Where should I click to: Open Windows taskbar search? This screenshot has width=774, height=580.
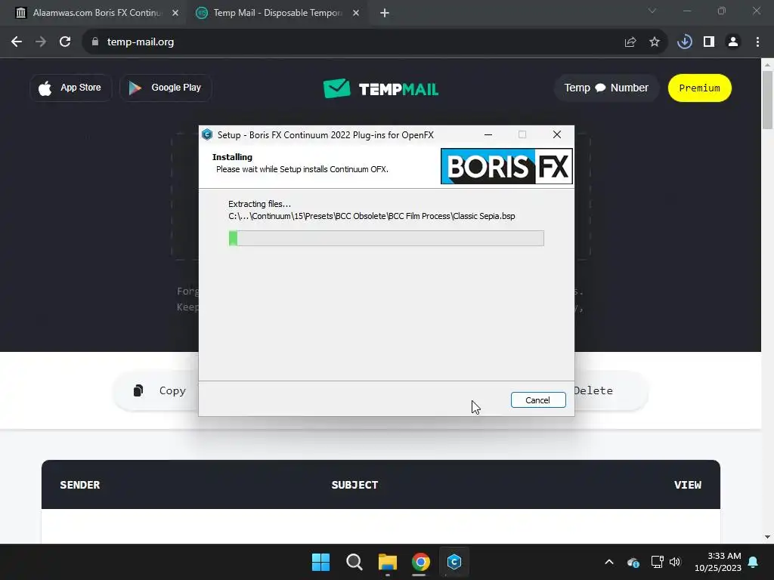click(x=354, y=562)
